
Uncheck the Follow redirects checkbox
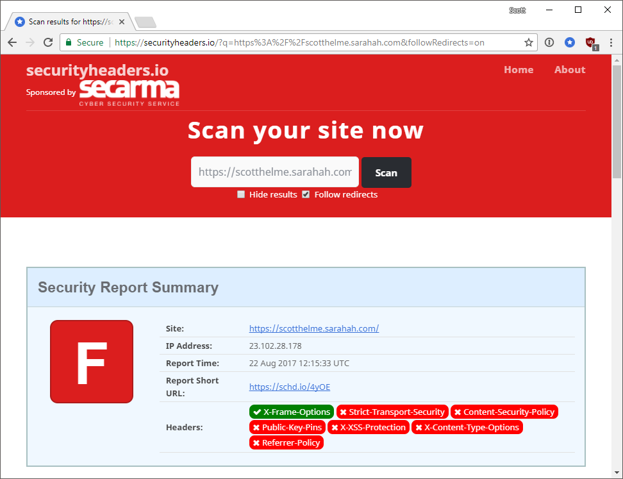(306, 194)
